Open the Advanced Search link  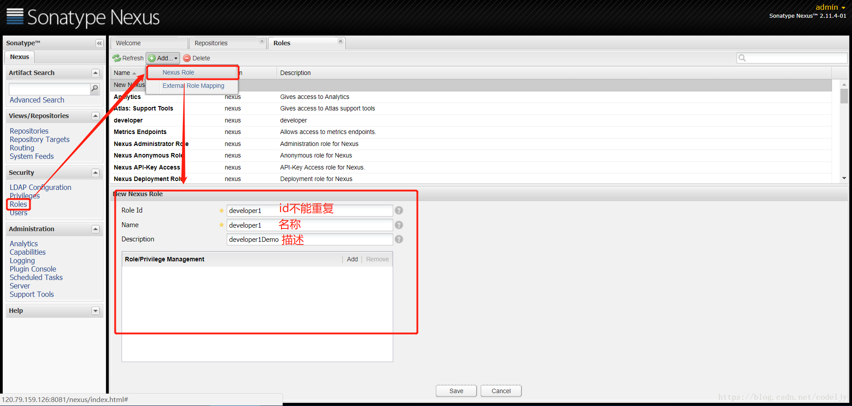(x=37, y=100)
